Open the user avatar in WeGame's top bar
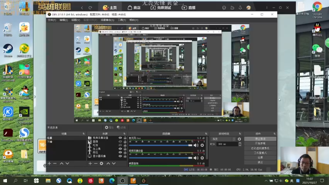The image size is (329, 185). [x=249, y=8]
